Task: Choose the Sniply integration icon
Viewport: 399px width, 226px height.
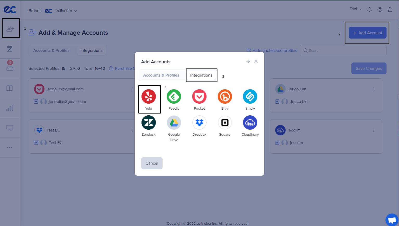Action: (250, 97)
